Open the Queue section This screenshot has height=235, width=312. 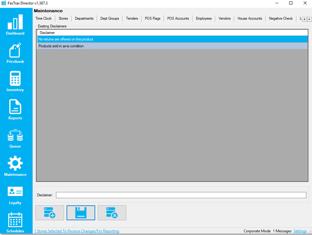point(15,139)
